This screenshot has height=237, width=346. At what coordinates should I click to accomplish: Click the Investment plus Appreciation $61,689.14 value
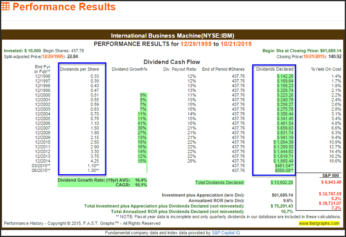pos(282,195)
